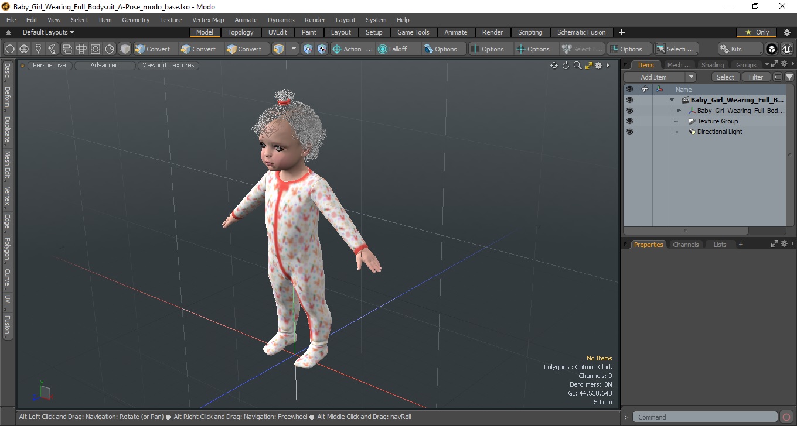Maximize viewport with yellow expand icon
Image resolution: width=797 pixels, height=426 pixels.
[588, 66]
